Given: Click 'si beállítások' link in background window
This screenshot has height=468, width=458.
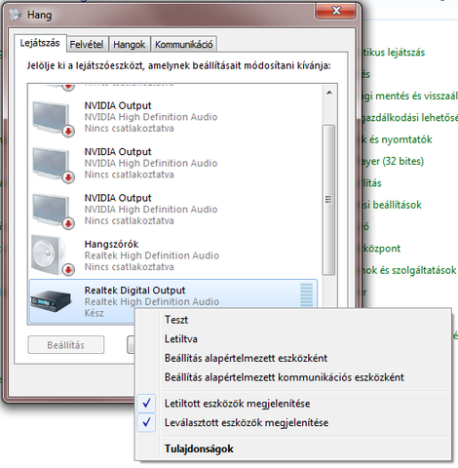Looking at the screenshot, I should pyautogui.click(x=392, y=205).
